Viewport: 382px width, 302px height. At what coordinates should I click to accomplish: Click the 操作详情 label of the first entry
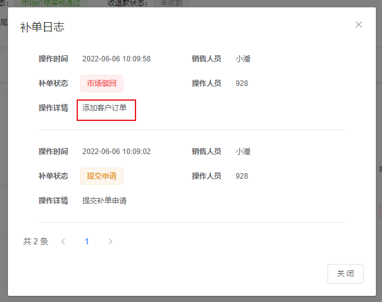pyautogui.click(x=53, y=108)
